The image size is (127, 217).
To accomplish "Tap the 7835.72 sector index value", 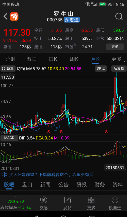I will (x=16, y=201).
